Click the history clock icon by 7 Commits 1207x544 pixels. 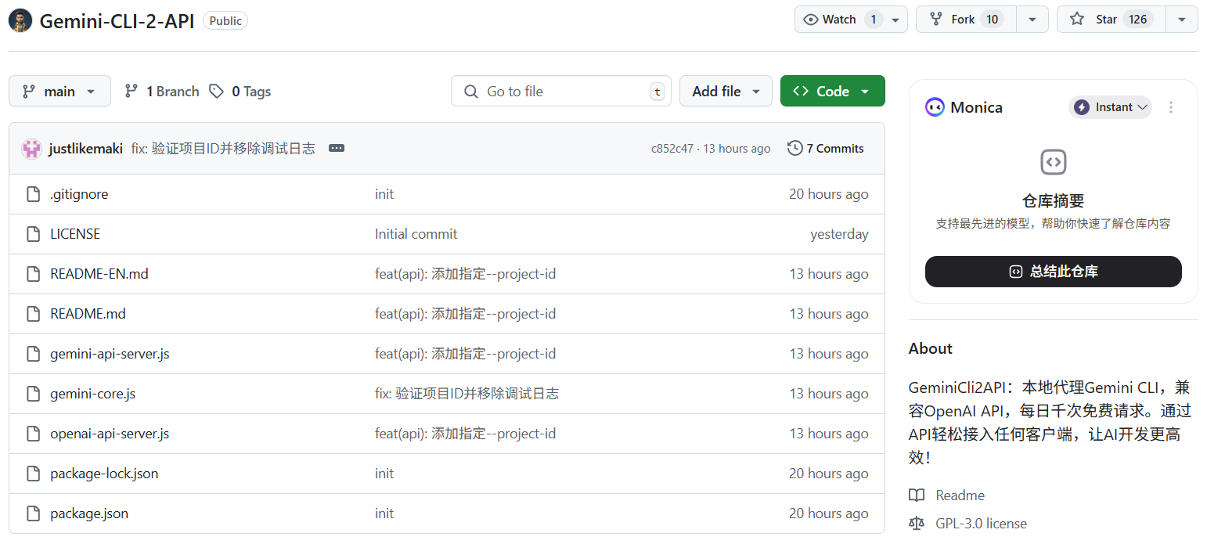(x=795, y=148)
